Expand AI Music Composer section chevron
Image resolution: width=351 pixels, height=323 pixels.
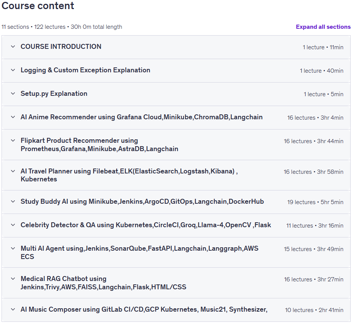pos(13,310)
